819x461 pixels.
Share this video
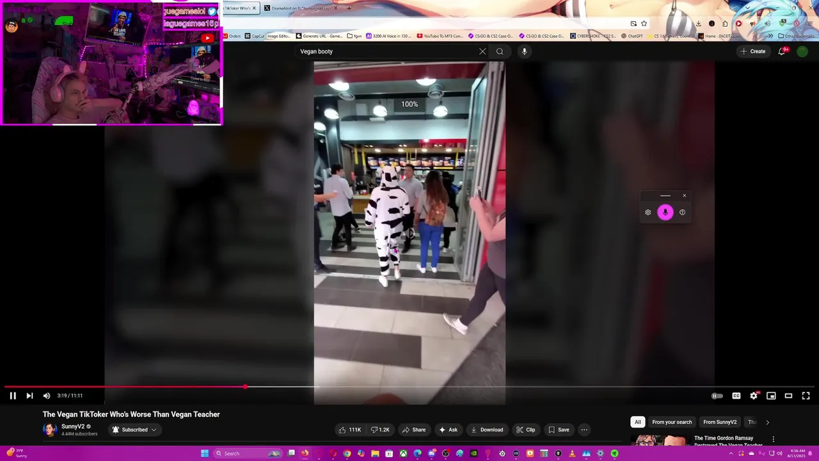(x=414, y=430)
